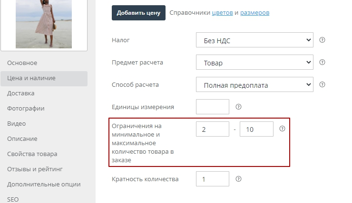Click the product photo thumbnail
Viewport: 352px width, 203px height.
[44, 24]
